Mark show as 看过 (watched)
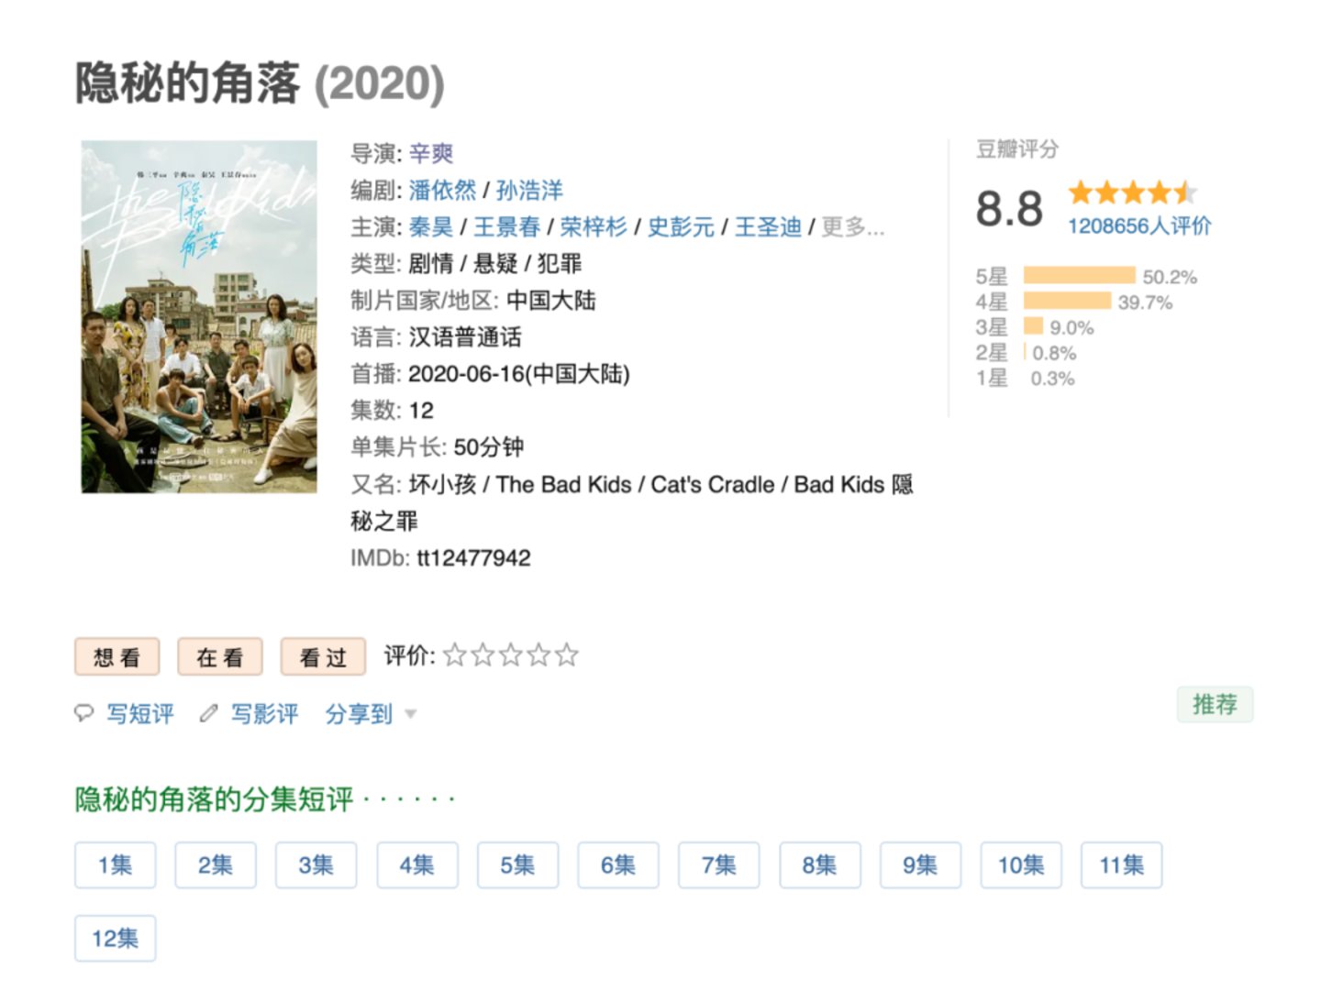This screenshot has height=991, width=1321. (323, 656)
